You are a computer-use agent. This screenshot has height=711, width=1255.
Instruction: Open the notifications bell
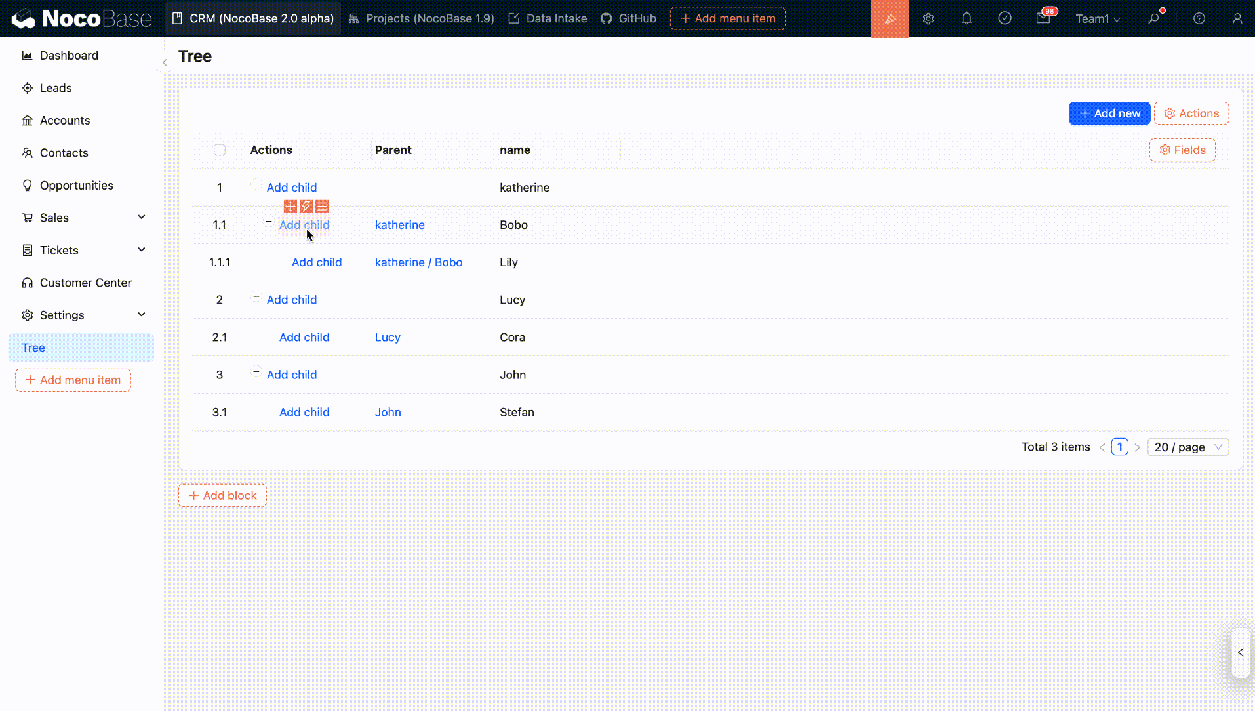[x=966, y=18]
